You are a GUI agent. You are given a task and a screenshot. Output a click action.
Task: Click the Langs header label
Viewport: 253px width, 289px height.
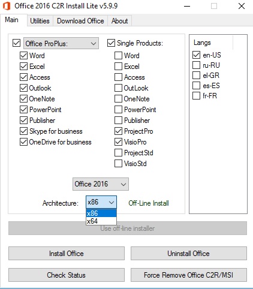click(x=202, y=43)
